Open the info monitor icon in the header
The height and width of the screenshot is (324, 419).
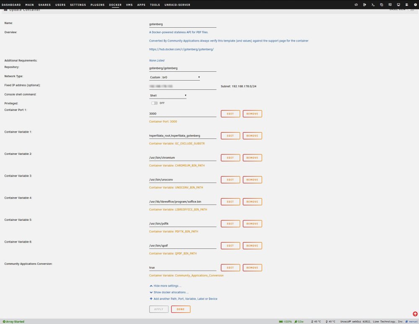point(398,5)
